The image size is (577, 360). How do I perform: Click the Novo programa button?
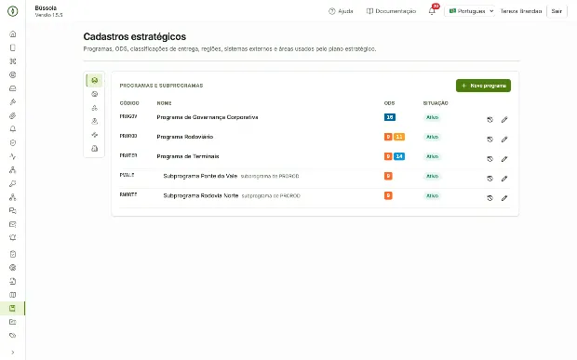coord(483,86)
